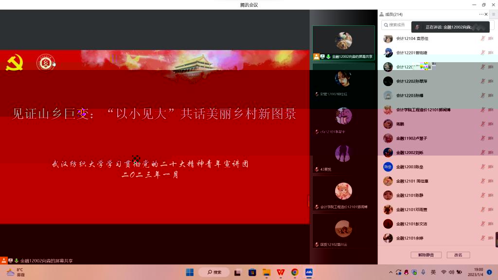
Task: Toggle the camera of 会计12202孙翠萍
Action: [491, 81]
